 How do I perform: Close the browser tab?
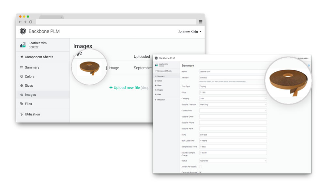tap(61, 17)
